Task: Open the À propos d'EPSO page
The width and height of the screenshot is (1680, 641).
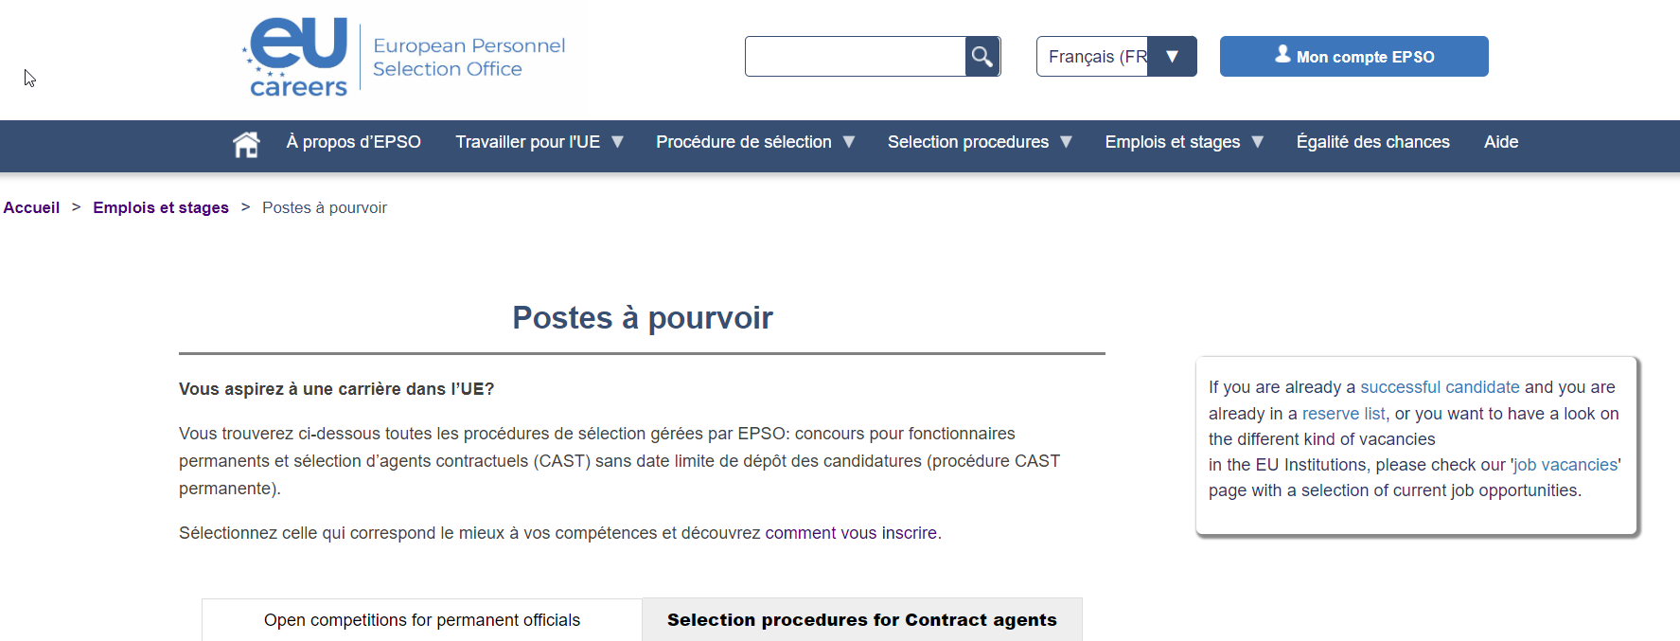Action: click(353, 142)
